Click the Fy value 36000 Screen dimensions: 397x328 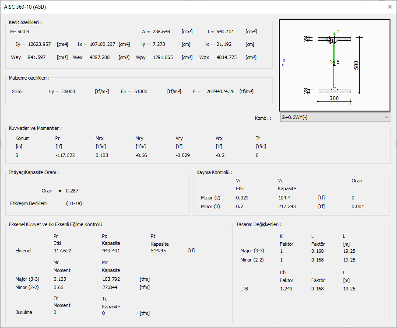click(x=68, y=91)
